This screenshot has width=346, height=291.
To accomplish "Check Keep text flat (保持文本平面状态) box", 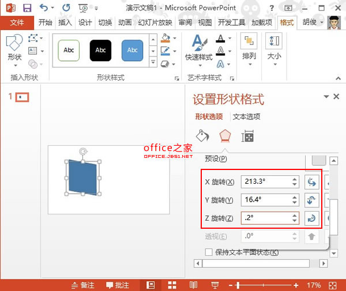I will point(209,252).
